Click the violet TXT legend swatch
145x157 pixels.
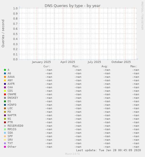click(x=5, y=143)
